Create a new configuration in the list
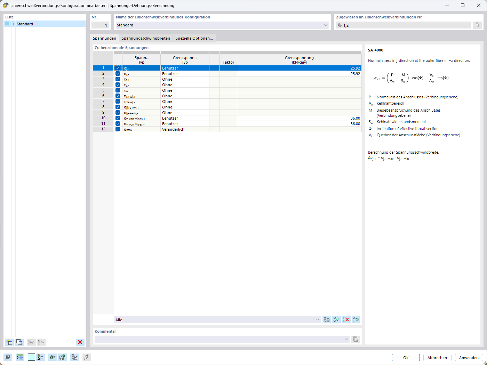 9,342
